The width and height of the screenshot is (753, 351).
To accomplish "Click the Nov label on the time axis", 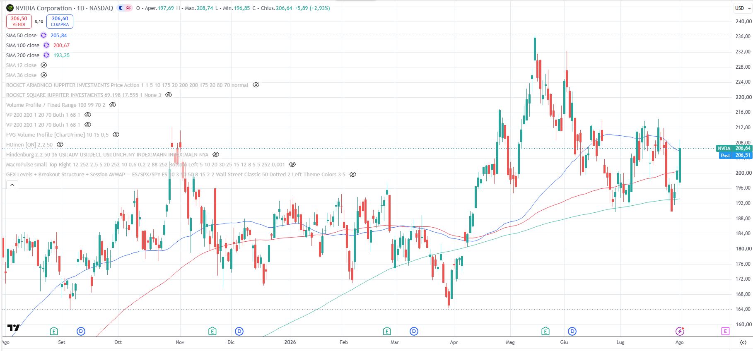I will click(180, 342).
